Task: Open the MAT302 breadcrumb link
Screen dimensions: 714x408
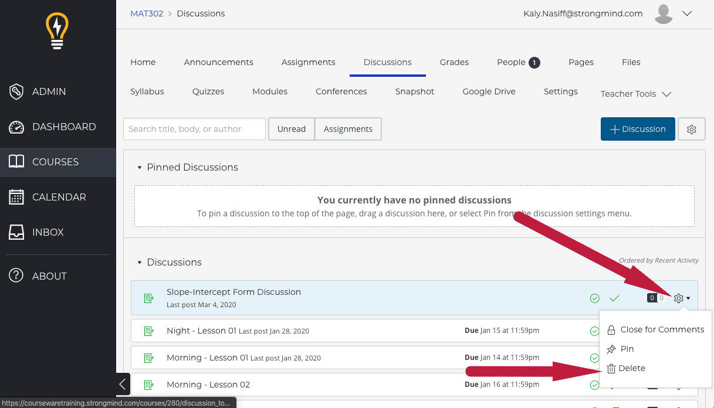Action: [147, 13]
